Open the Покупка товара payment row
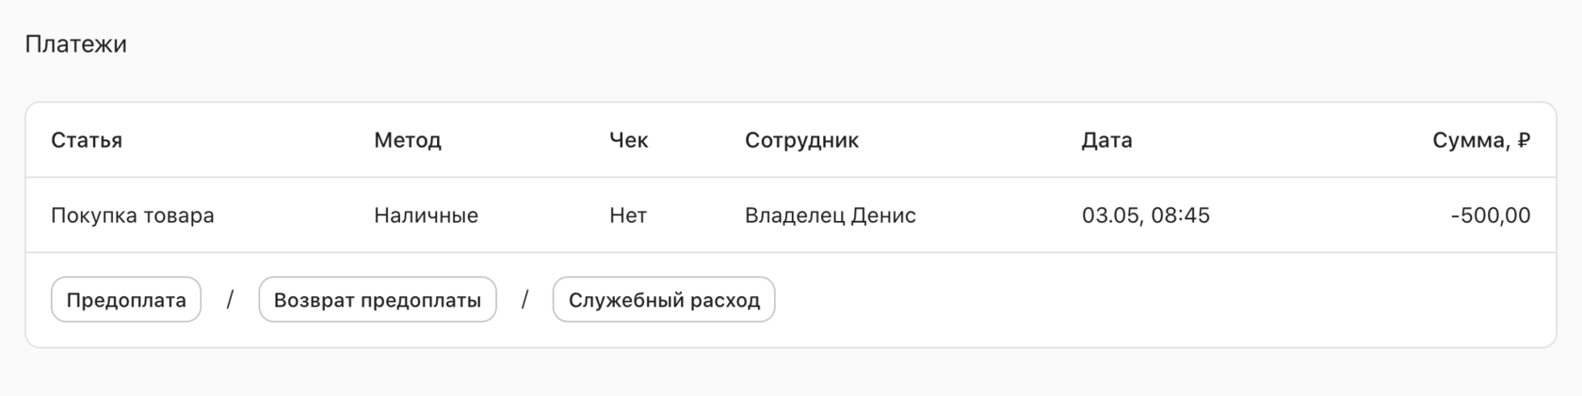1582x396 pixels. (791, 215)
